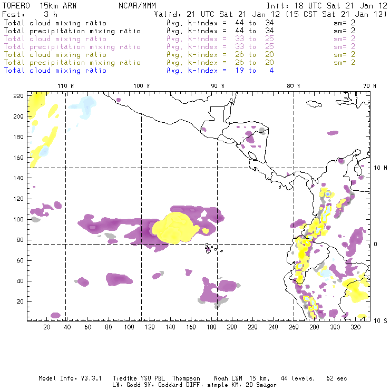Screen dimensions: 390x390
Task: Click the Lake Nicaragua outline on the map
Action: [x=252, y=155]
